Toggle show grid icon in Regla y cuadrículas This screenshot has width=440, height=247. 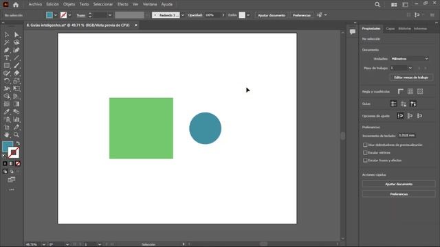(x=410, y=91)
